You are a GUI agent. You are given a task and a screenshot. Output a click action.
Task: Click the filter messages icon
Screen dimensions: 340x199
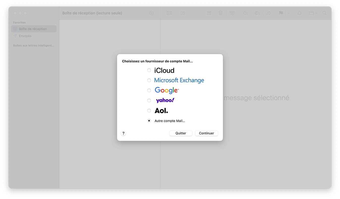click(x=151, y=13)
